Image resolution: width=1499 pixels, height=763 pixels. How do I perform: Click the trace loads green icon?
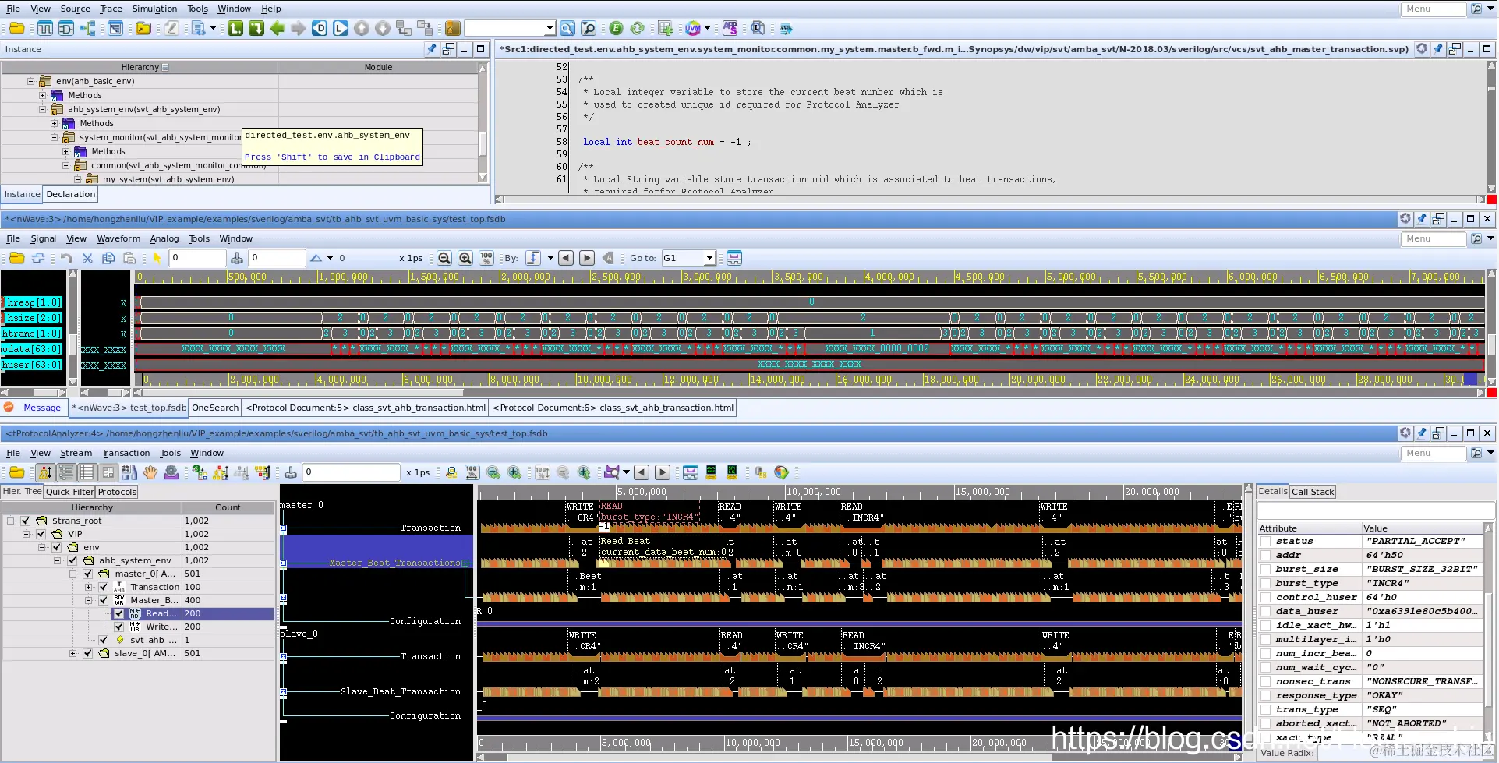point(256,28)
